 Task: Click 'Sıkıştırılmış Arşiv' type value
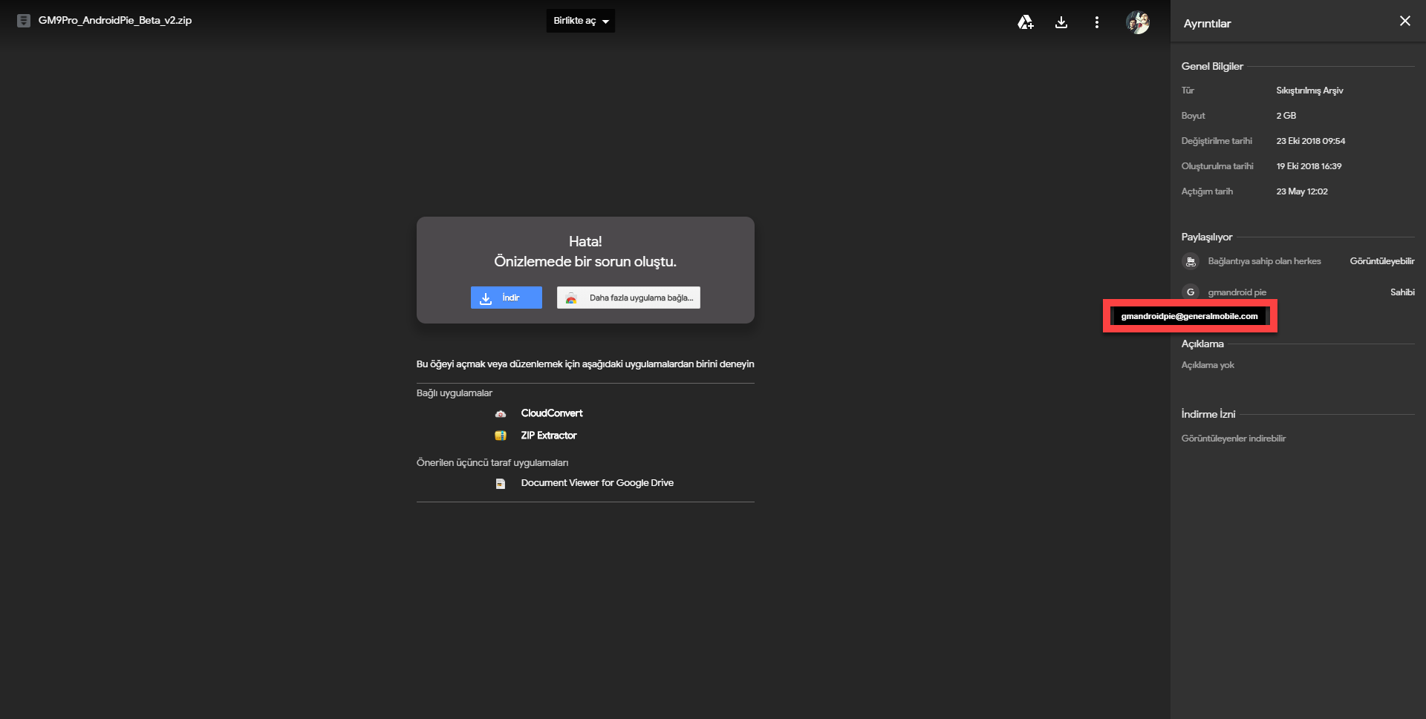pyautogui.click(x=1310, y=91)
